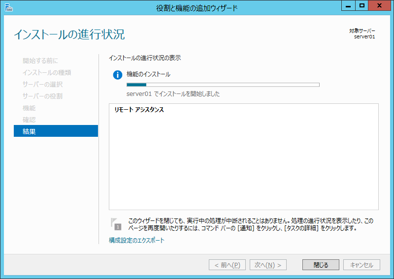Minimize the wizard window
This screenshot has height=279, width=394.
click(x=348, y=6)
